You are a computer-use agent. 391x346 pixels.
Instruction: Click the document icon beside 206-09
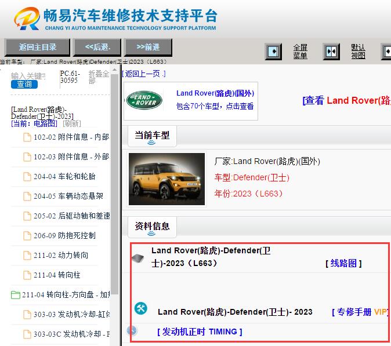click(x=27, y=236)
